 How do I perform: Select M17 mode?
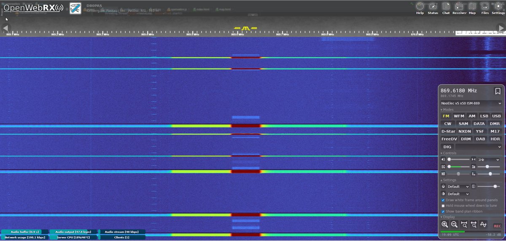(x=495, y=131)
